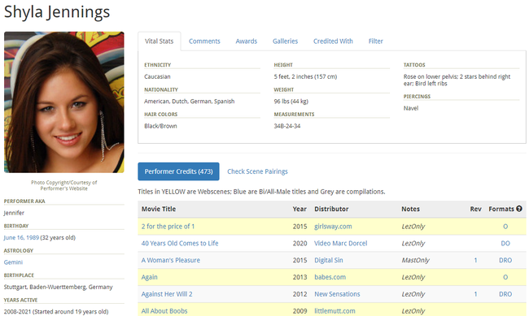This screenshot has width=529, height=316.
Task: Click the performer profile photo
Action: click(64, 102)
